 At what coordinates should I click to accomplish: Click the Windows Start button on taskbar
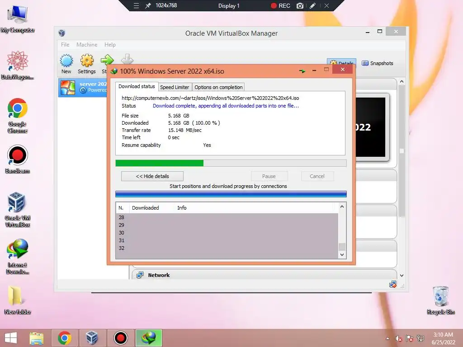pyautogui.click(x=11, y=338)
